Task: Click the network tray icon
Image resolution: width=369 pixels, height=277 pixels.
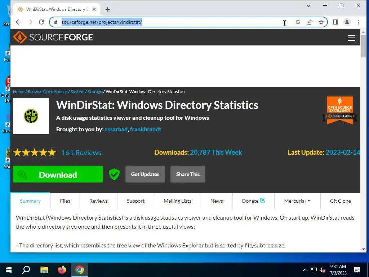Action: (x=314, y=270)
